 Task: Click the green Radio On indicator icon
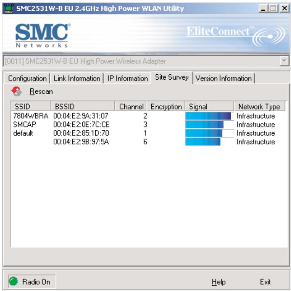(13, 281)
